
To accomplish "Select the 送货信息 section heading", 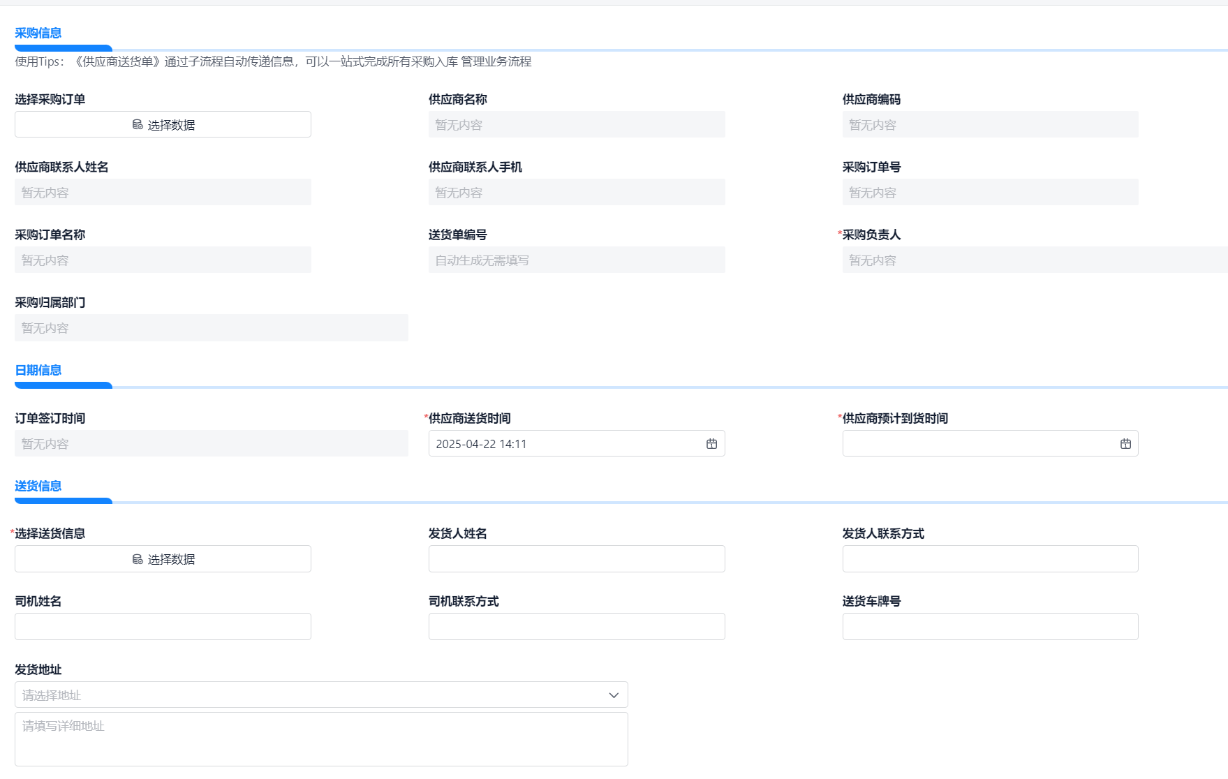I will coord(38,486).
